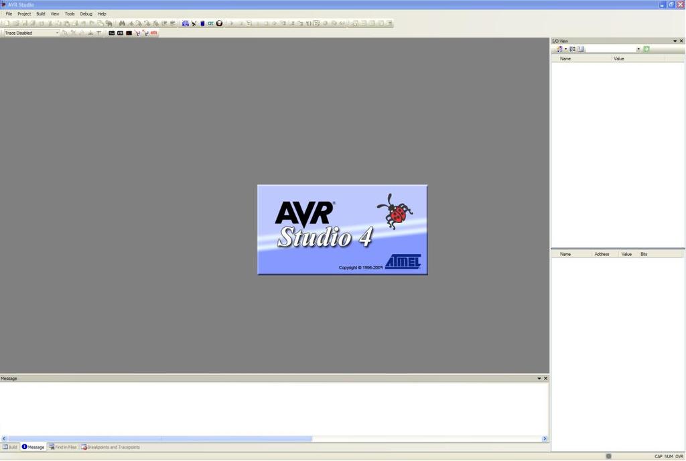686x461 pixels.
Task: Click the AVR Studio 4 splash image
Action: (x=342, y=230)
